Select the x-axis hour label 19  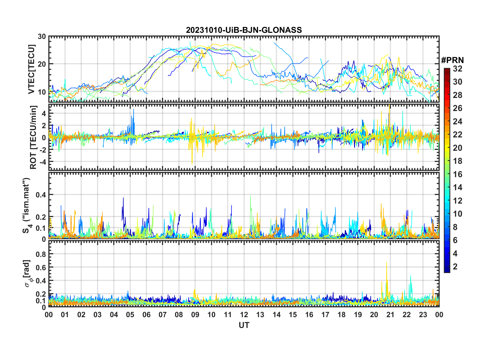[358, 315]
